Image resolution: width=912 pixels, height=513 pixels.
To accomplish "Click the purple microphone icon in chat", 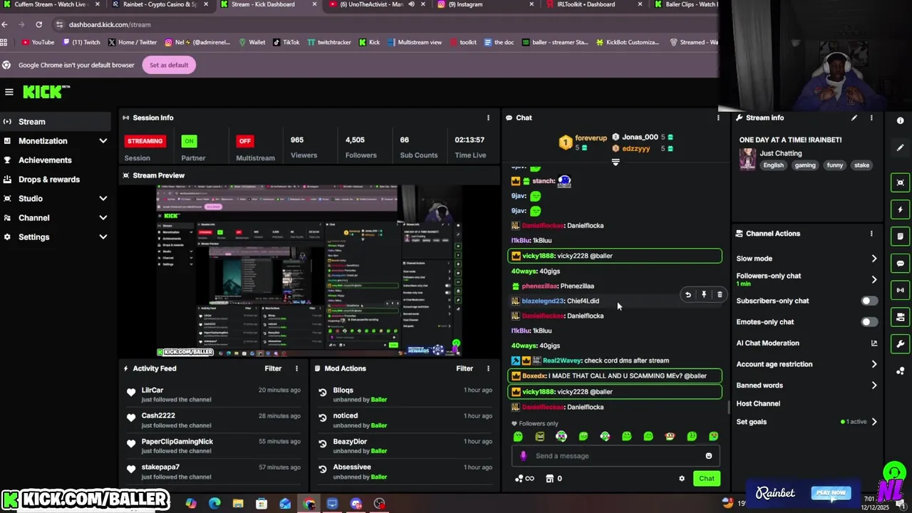I will [524, 456].
